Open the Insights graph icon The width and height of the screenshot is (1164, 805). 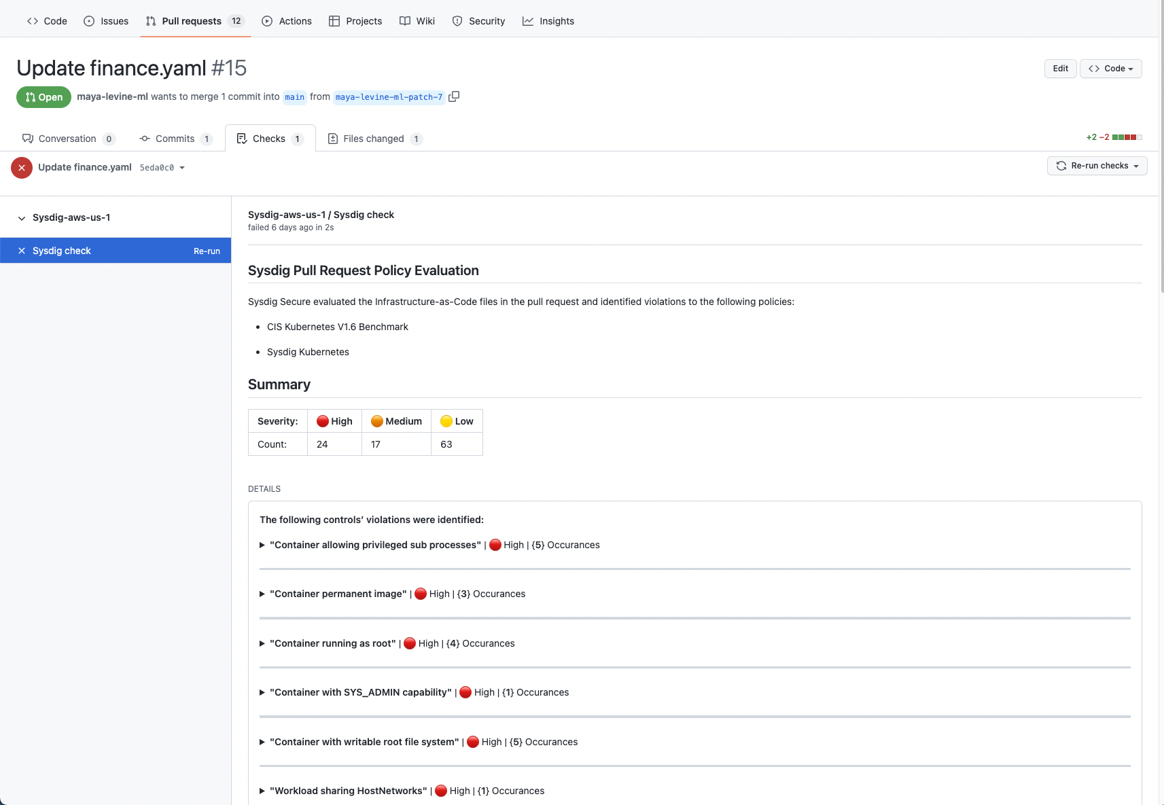(529, 21)
